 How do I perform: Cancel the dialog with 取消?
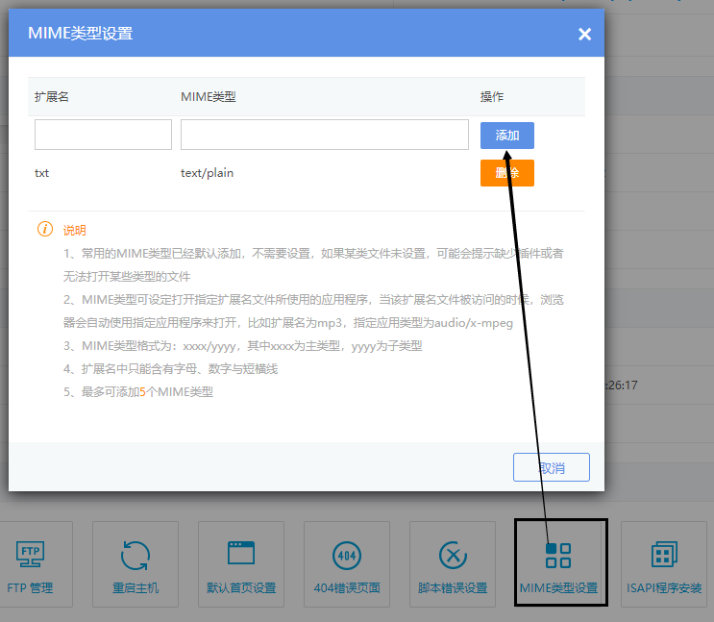pyautogui.click(x=551, y=467)
